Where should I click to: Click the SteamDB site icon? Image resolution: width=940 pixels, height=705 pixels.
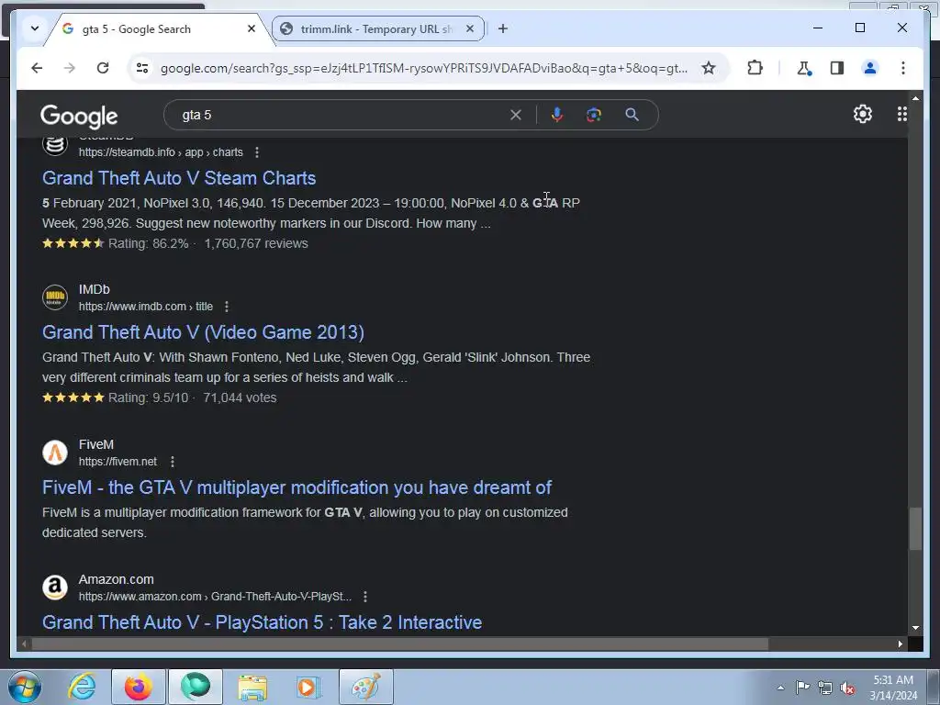tap(55, 146)
